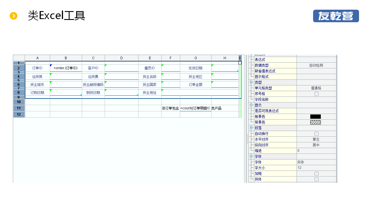Open the 单元格类型 value 普通格
This screenshot has width=365, height=205.
coord(316,88)
